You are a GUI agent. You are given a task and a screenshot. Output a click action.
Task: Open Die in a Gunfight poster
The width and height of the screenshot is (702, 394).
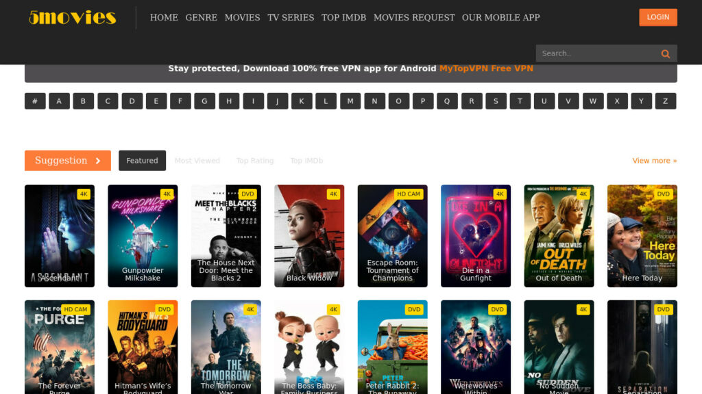click(x=476, y=236)
